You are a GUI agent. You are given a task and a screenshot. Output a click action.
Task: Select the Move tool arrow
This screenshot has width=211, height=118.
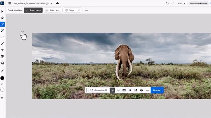click(x=2, y=11)
